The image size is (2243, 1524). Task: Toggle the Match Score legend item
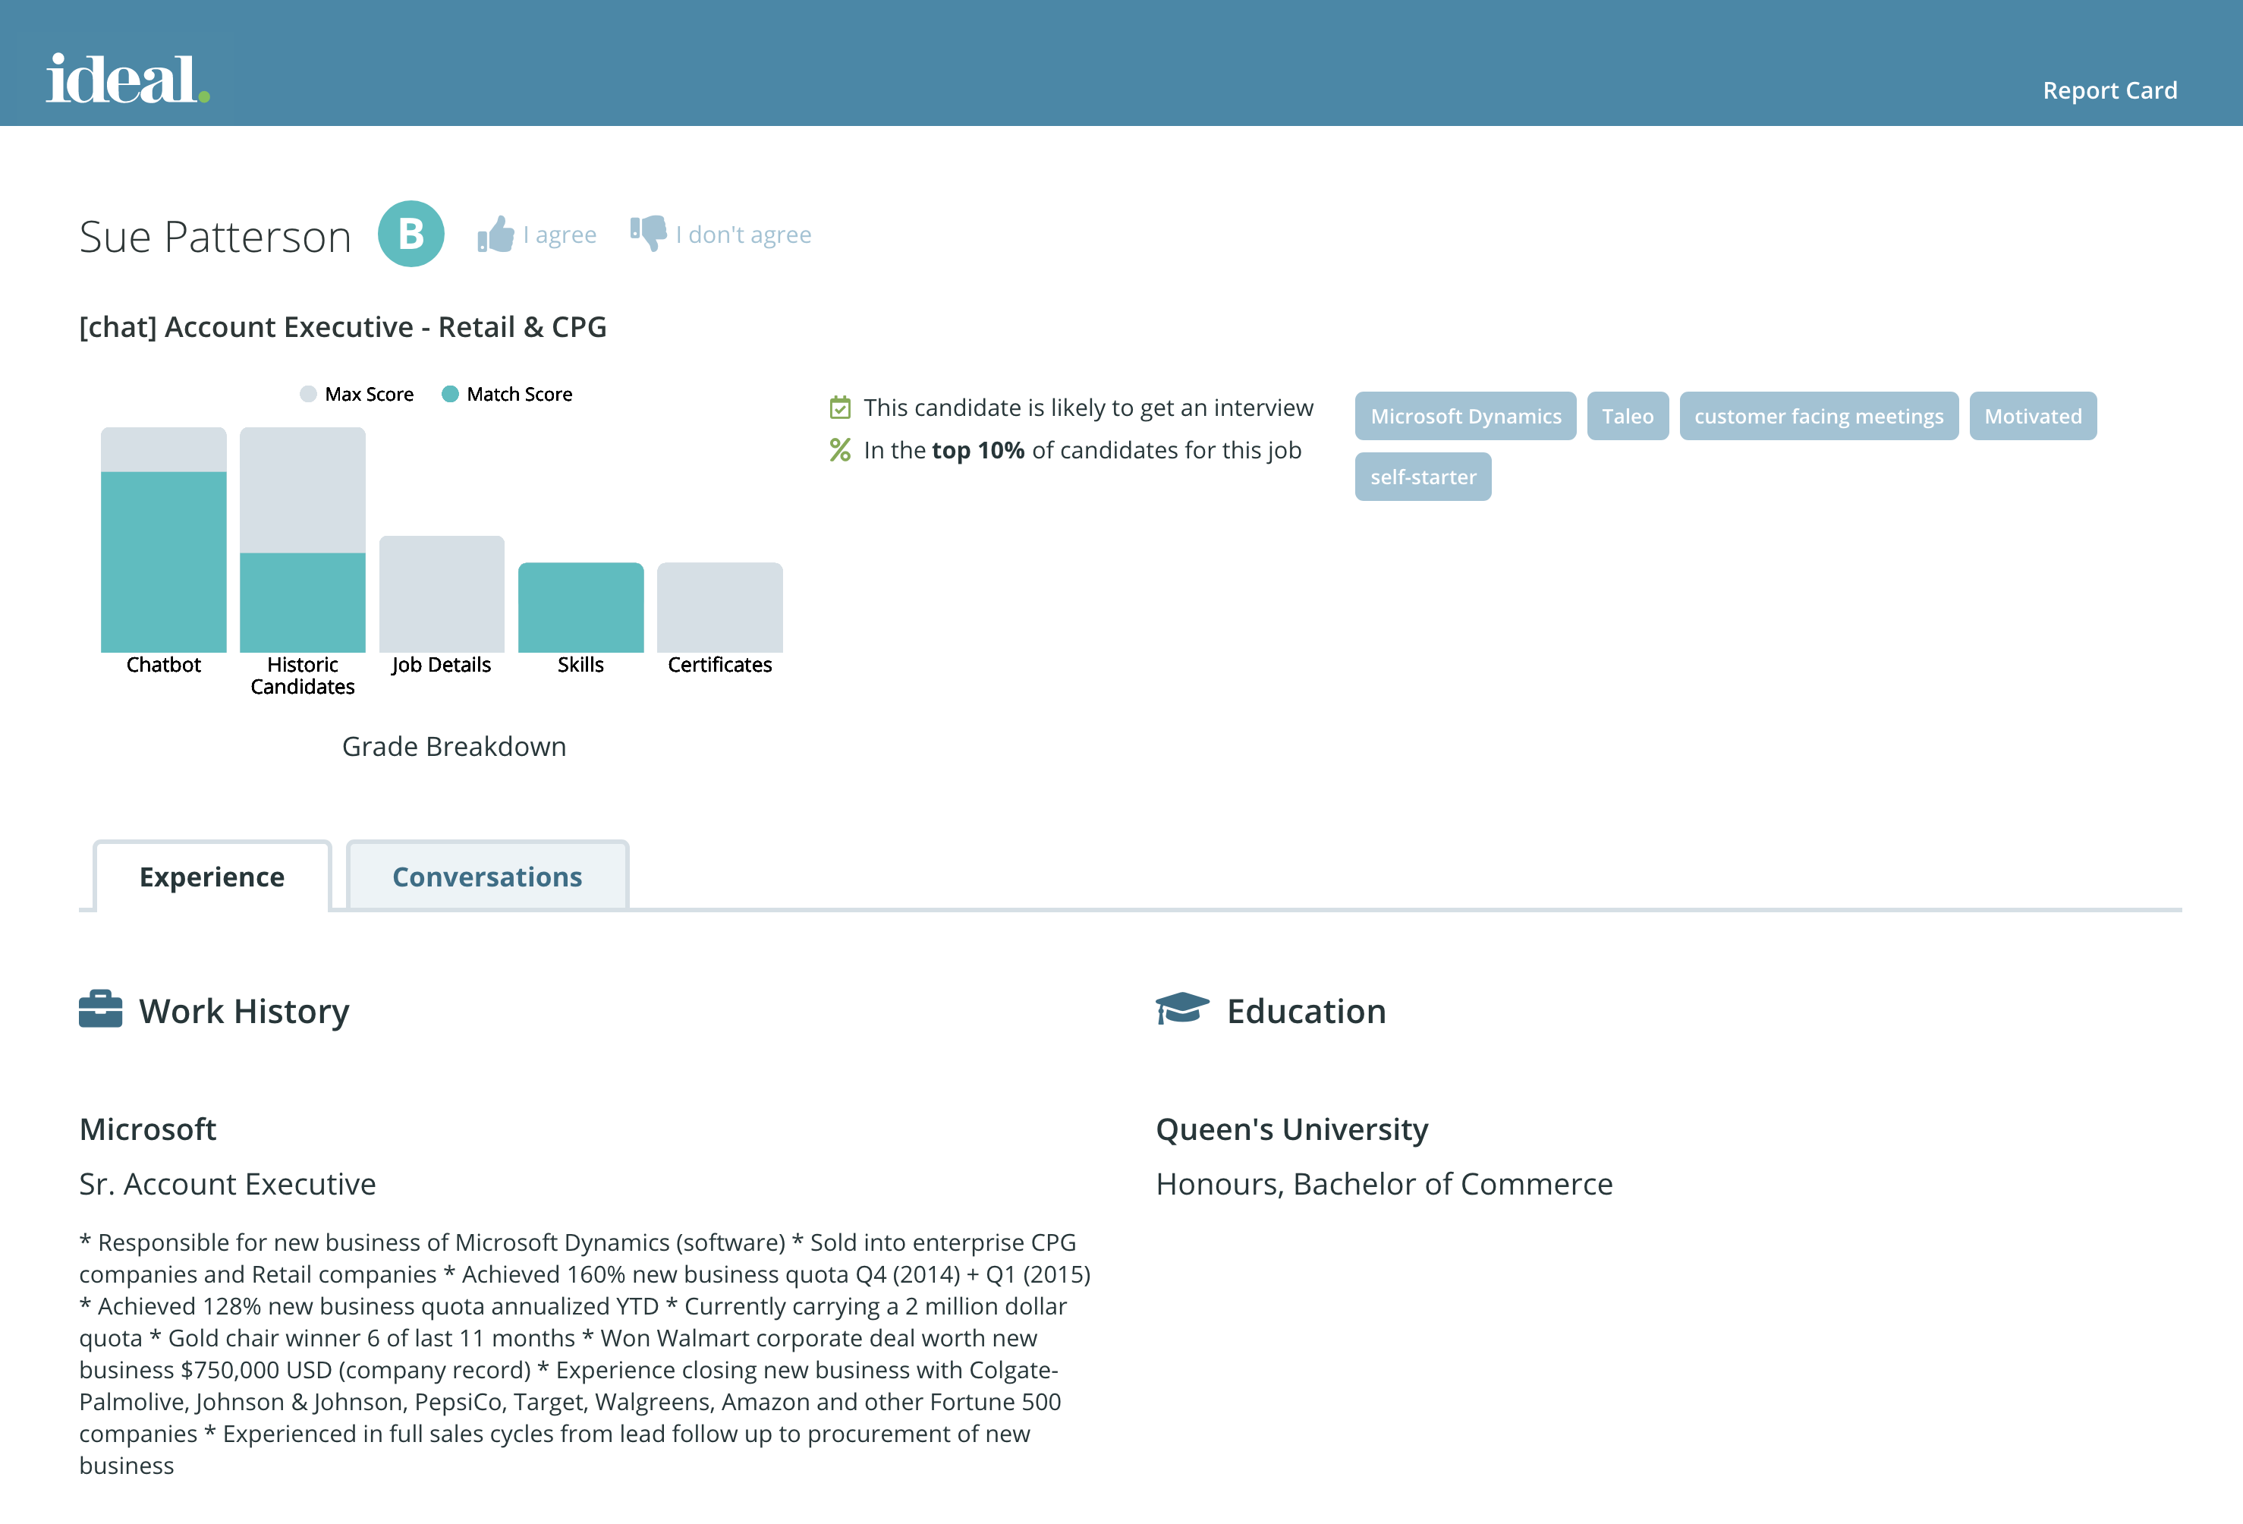(508, 394)
